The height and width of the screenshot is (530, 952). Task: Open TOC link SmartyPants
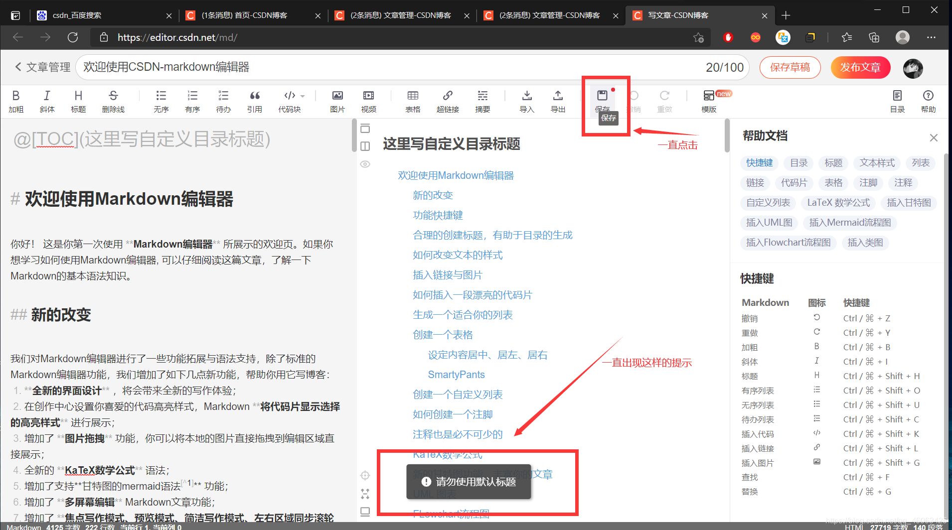coord(456,375)
